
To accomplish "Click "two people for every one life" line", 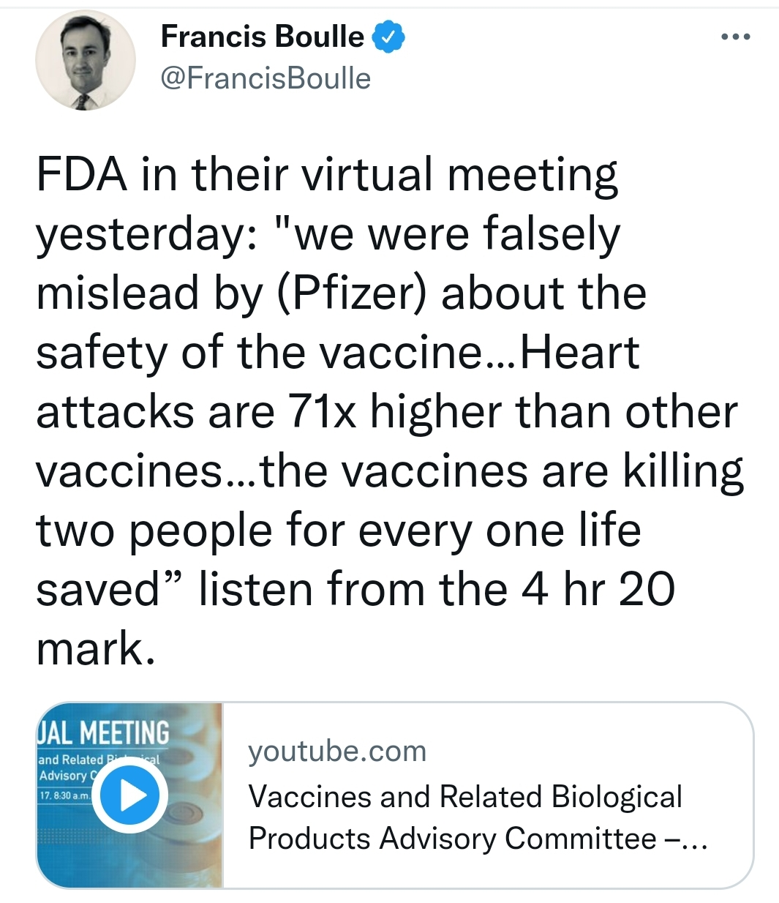I will tap(338, 530).
